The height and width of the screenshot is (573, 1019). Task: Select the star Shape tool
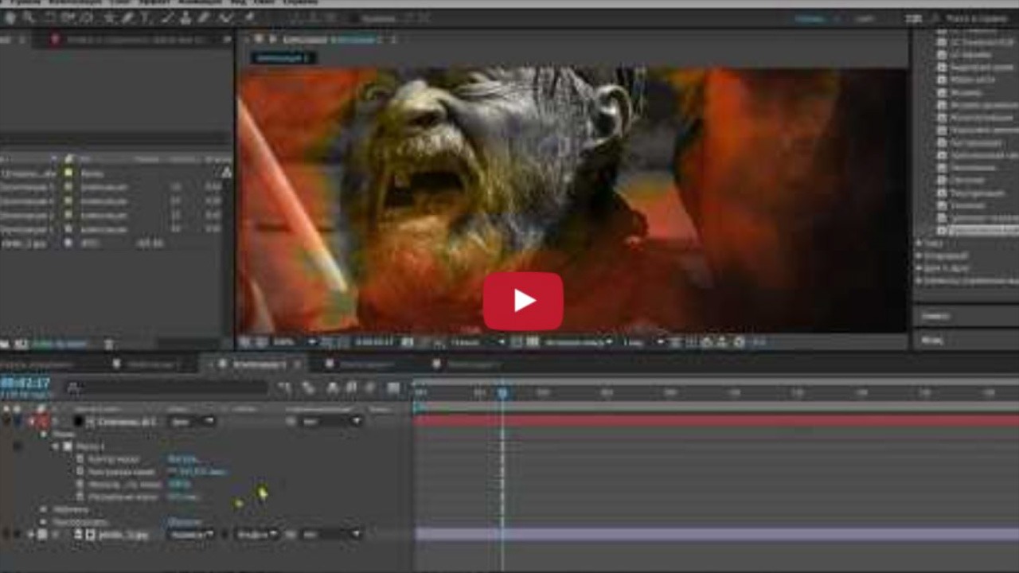(109, 17)
